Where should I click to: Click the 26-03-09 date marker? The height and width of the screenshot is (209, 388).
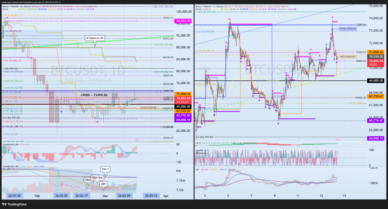[x=124, y=195]
